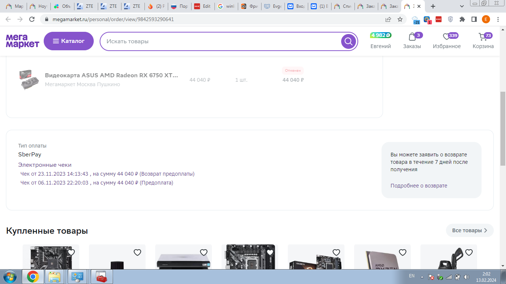Viewport: 506px width, 284px height.
Task: Switch to the Объ tab
Action: (x=62, y=6)
